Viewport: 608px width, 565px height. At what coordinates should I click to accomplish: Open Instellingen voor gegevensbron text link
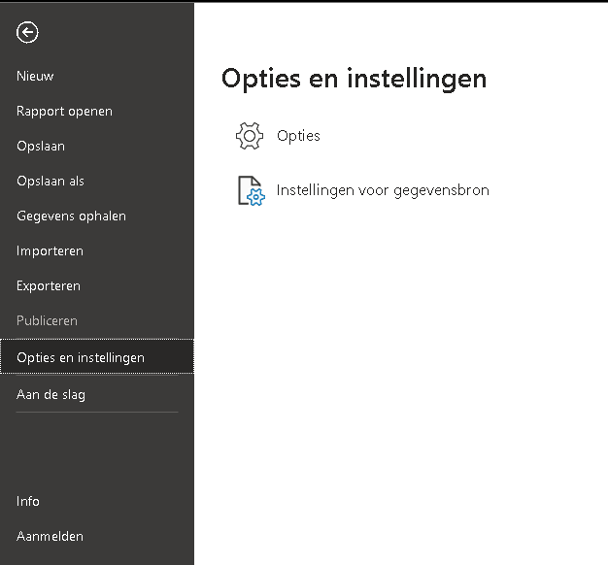[383, 190]
